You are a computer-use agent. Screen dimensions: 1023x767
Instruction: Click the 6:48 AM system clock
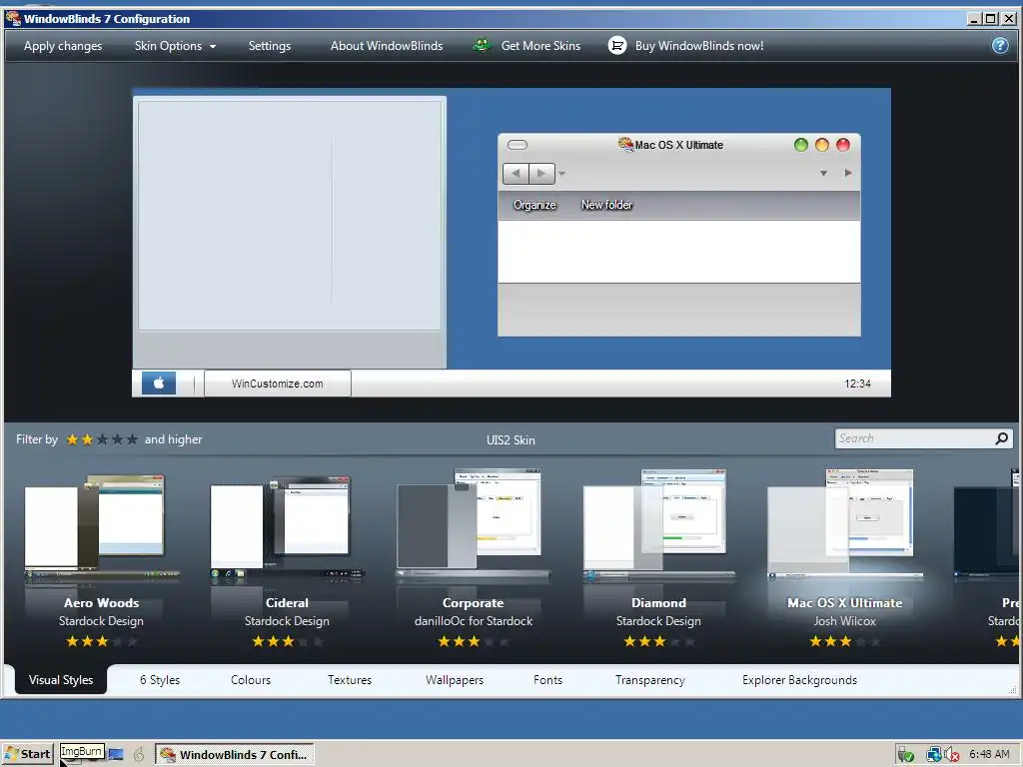coord(989,754)
